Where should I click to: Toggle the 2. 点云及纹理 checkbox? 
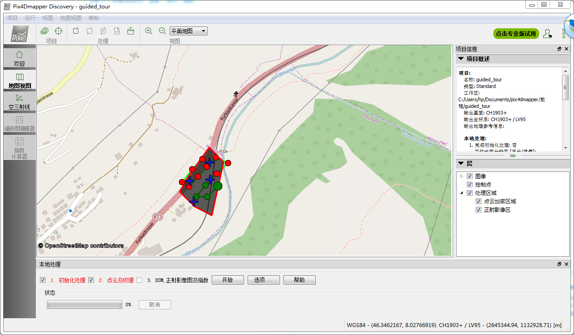(91, 280)
